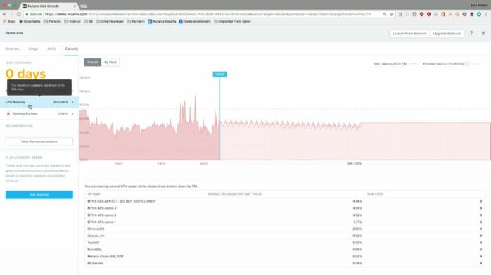
Task: Click VM row NTNX-AFS-demo-2
Action: pyautogui.click(x=284, y=208)
